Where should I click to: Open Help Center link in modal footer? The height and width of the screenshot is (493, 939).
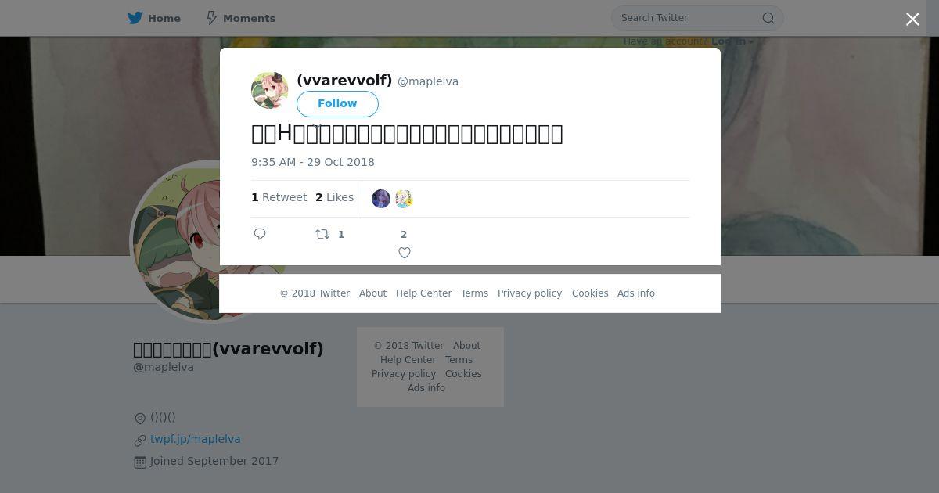click(423, 293)
